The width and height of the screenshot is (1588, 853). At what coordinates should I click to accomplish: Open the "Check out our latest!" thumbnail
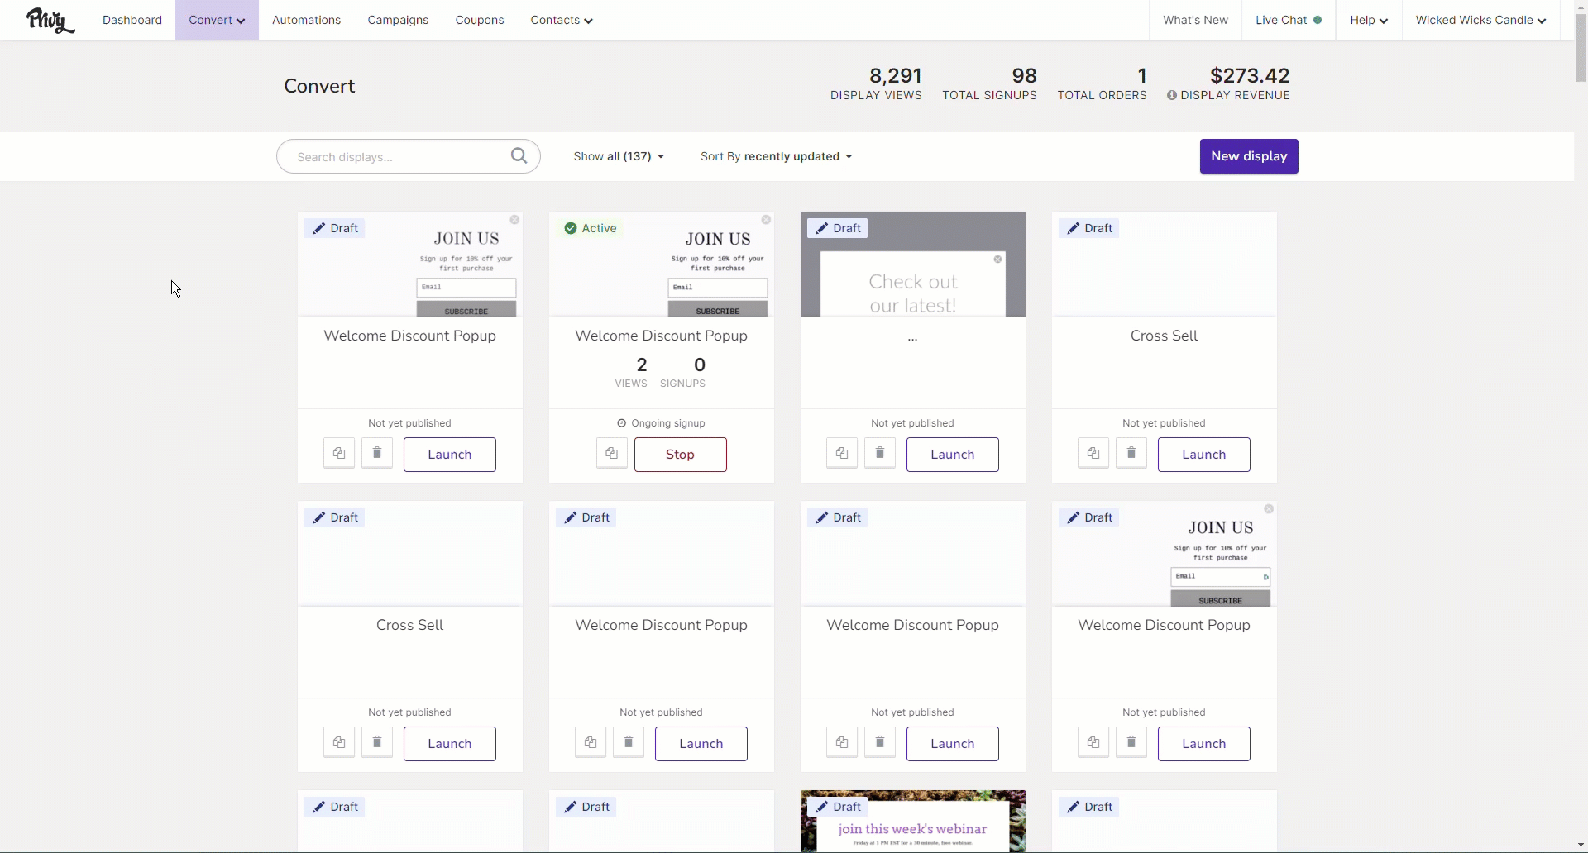913,264
